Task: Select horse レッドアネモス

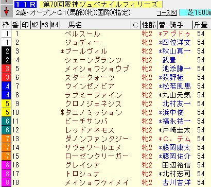Action: click(90, 130)
